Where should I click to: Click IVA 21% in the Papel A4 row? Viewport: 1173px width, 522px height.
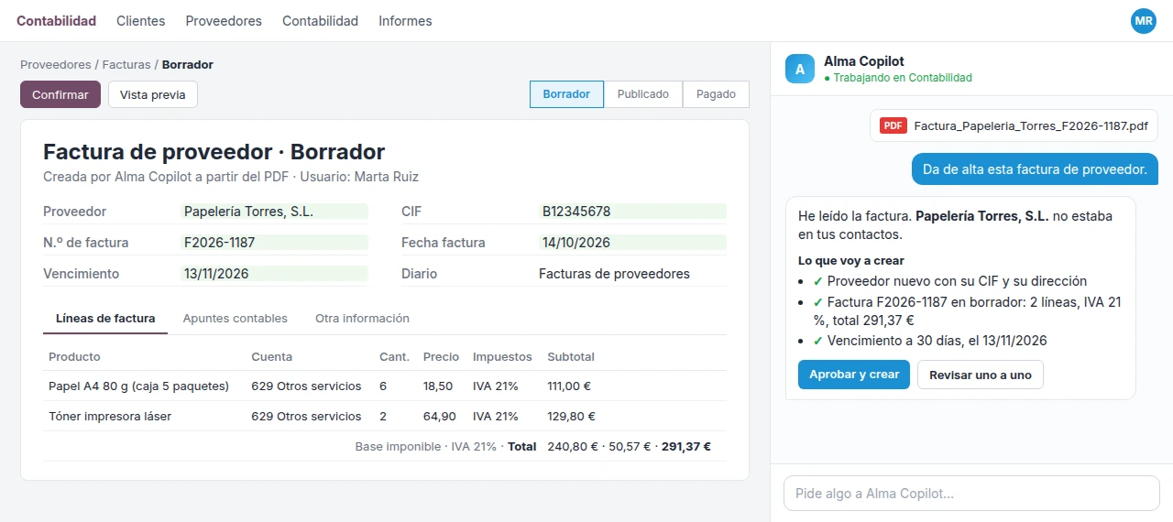point(496,386)
